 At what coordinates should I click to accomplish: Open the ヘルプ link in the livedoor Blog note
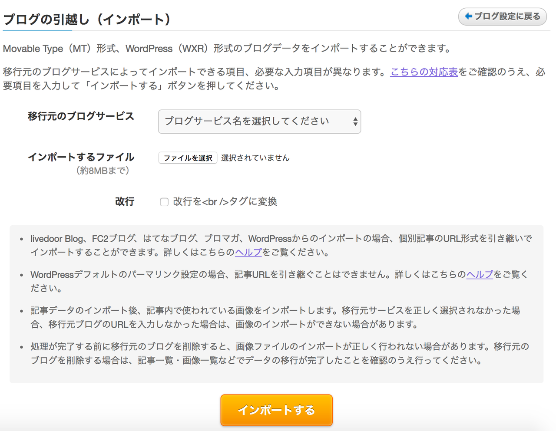click(x=248, y=252)
